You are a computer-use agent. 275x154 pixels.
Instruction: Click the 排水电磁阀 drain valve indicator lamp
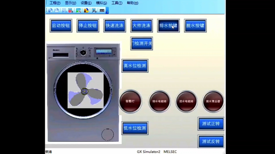pos(160,101)
